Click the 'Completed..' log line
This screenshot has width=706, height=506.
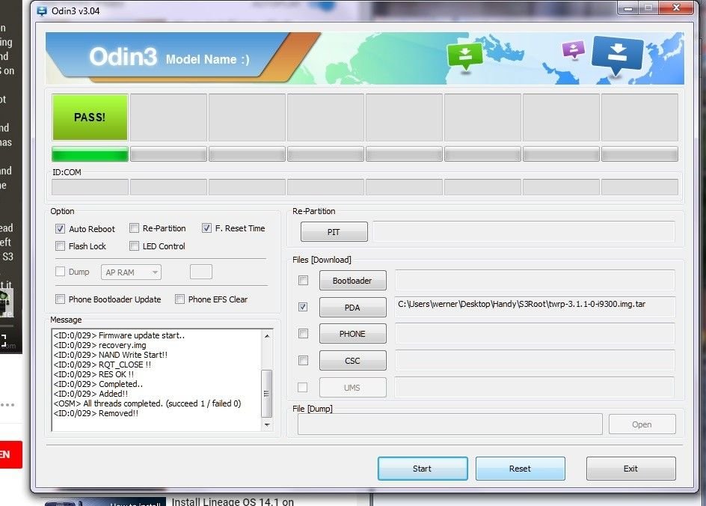coord(98,384)
